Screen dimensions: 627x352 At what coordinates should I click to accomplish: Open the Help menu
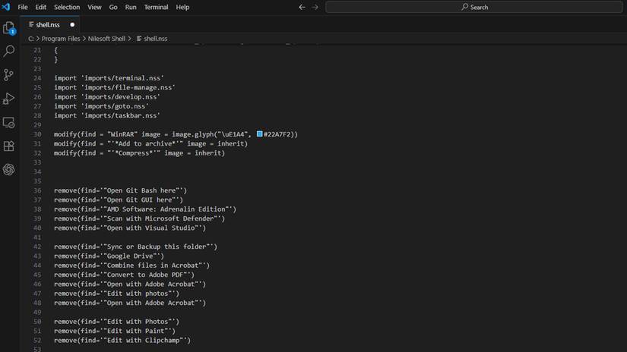(182, 7)
